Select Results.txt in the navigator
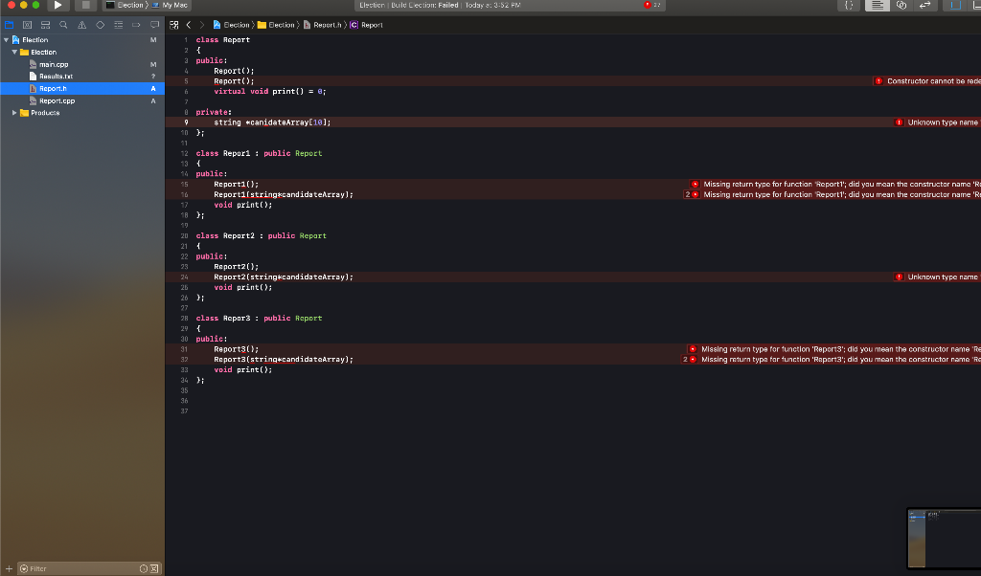981x576 pixels. tap(82, 77)
